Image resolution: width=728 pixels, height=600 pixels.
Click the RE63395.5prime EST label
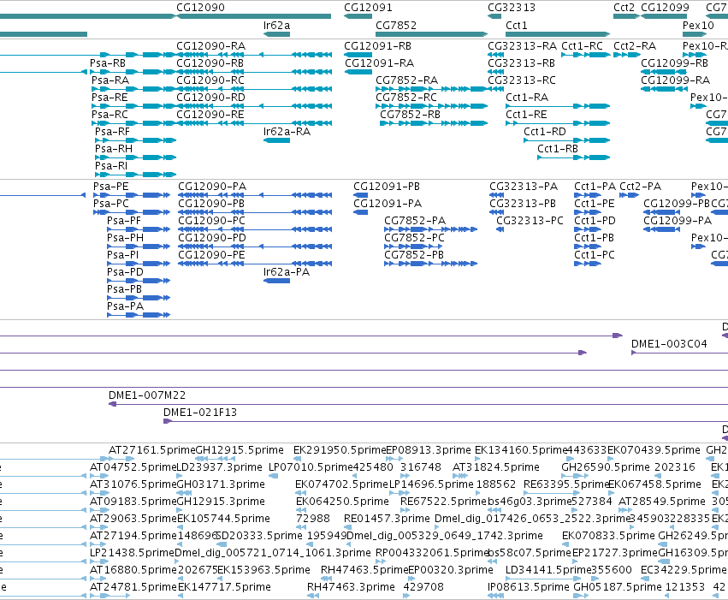tap(566, 484)
